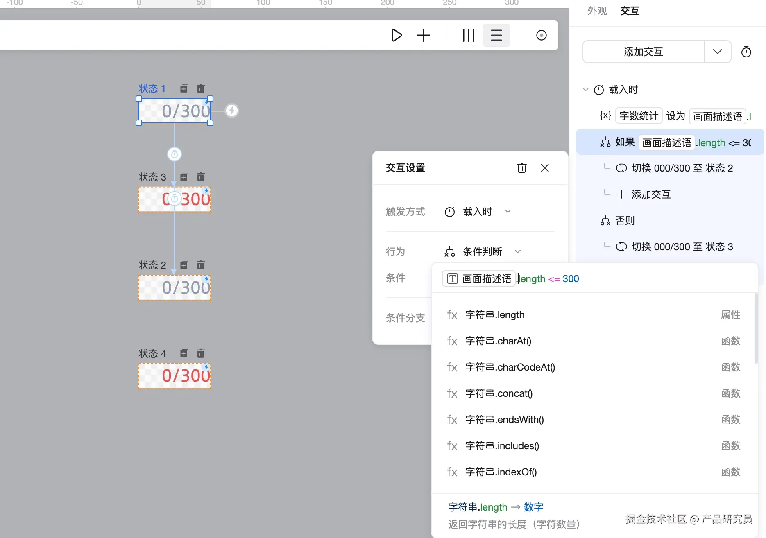Delete 状态 3 using trash icon
Image resolution: width=766 pixels, height=538 pixels.
click(201, 177)
